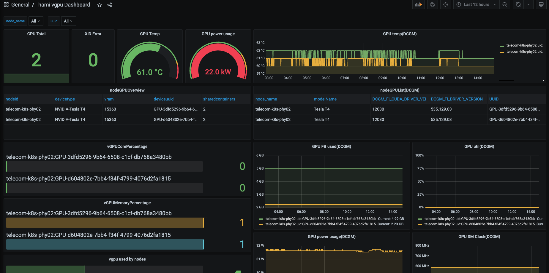549x273 pixels.
Task: Zoom out the time range
Action: click(x=505, y=5)
